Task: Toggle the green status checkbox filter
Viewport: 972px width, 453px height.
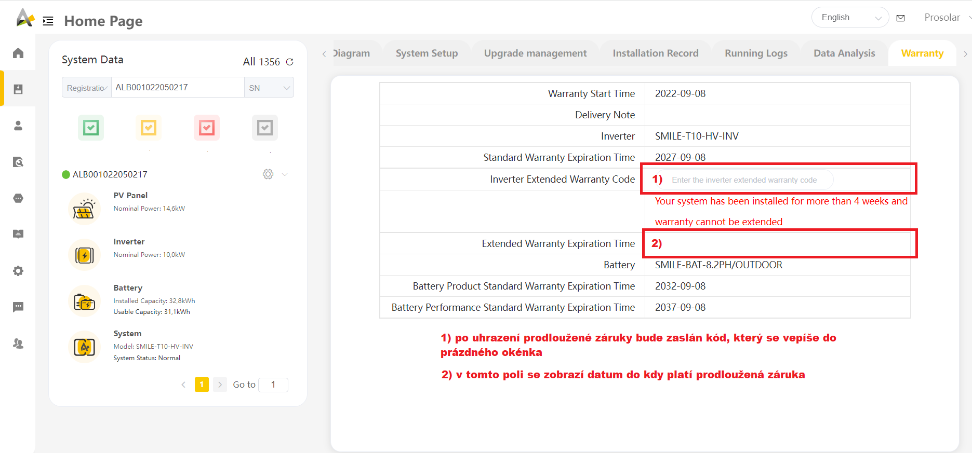Action: 91,128
